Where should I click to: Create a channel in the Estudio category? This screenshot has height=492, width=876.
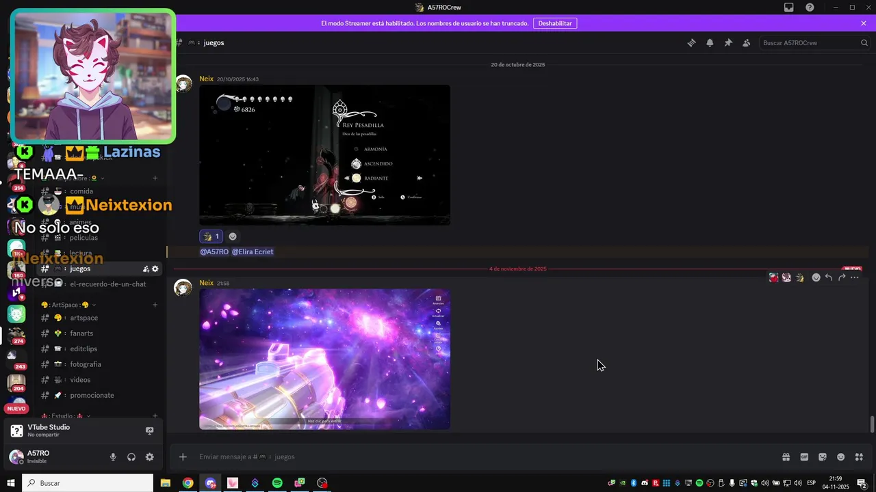click(x=155, y=415)
